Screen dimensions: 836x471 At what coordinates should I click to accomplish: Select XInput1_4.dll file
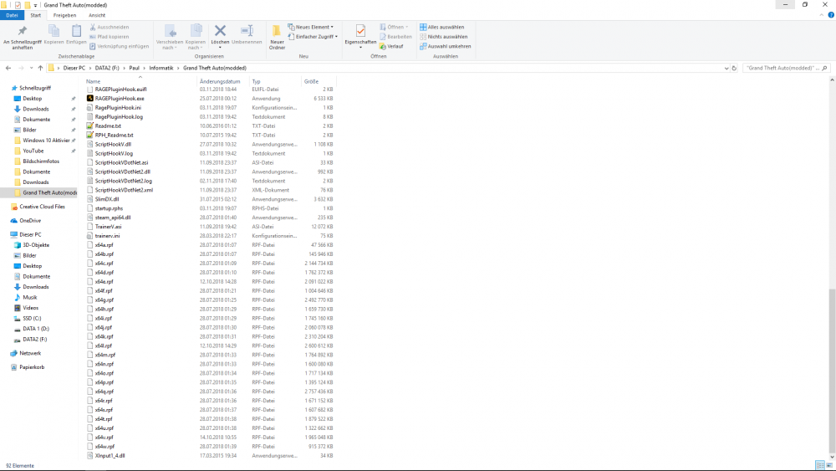point(110,456)
